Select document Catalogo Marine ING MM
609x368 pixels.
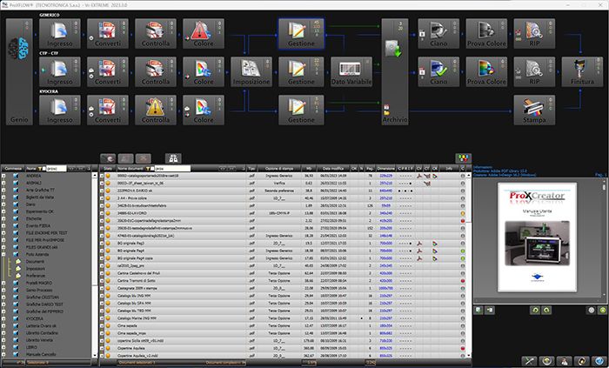click(x=137, y=318)
